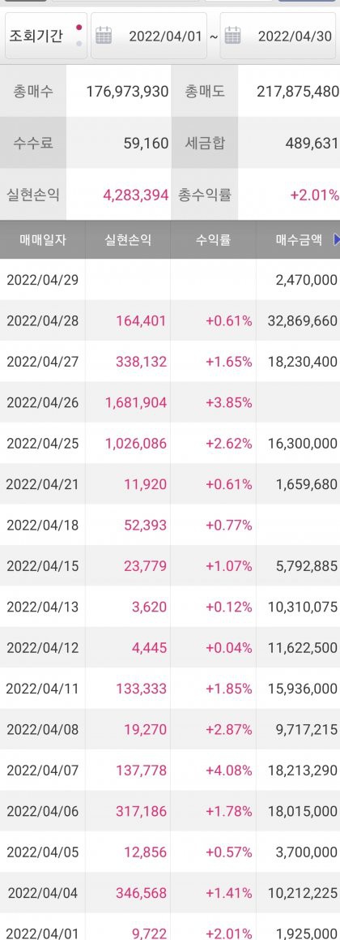
Task: Tap the 총수익률 value +2.01%
Action: point(315,195)
